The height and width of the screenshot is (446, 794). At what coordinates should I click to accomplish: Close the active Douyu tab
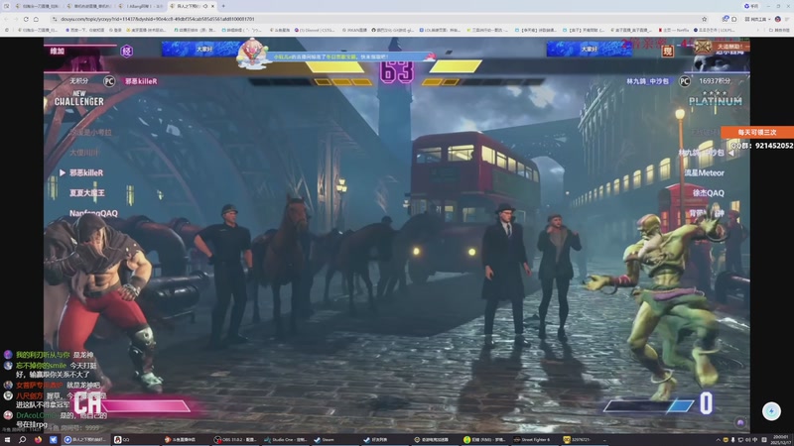click(x=212, y=6)
